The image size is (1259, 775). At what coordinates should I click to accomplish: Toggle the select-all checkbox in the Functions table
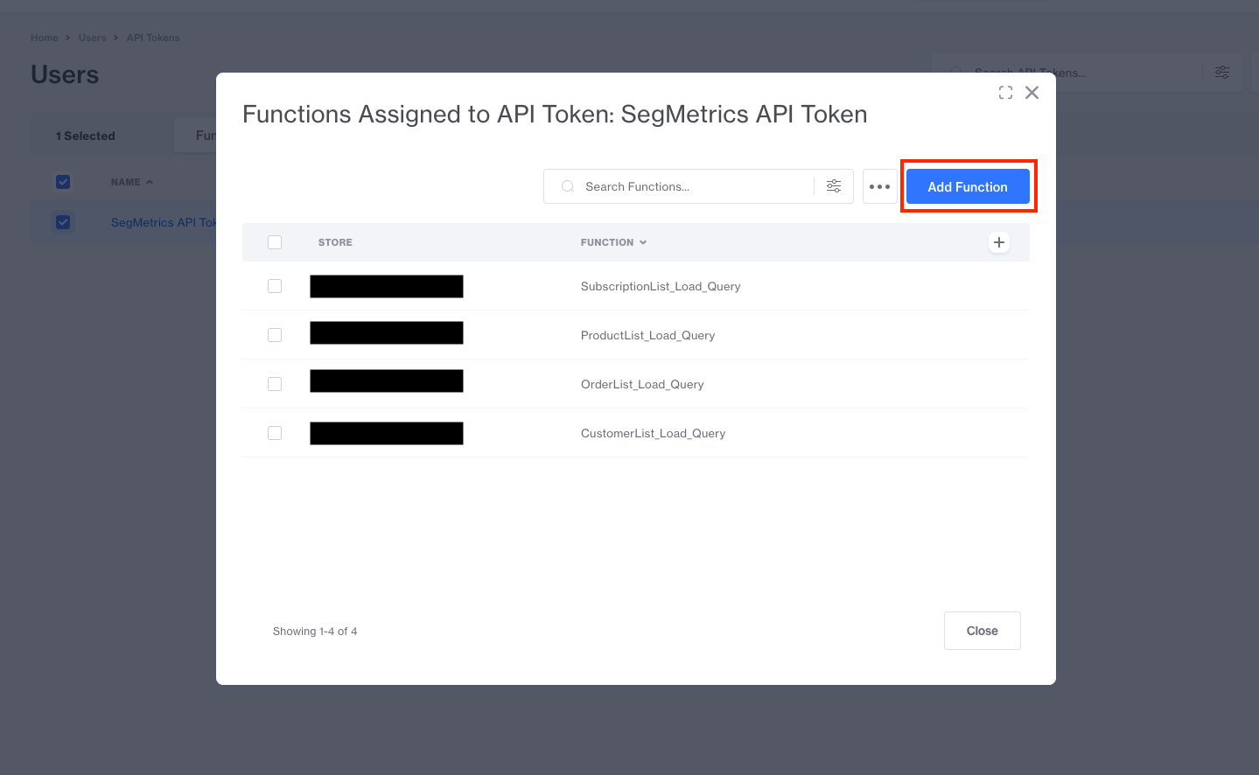tap(275, 242)
